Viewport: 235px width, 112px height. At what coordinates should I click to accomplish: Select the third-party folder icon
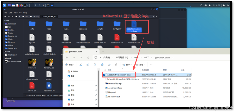pos(117,24)
